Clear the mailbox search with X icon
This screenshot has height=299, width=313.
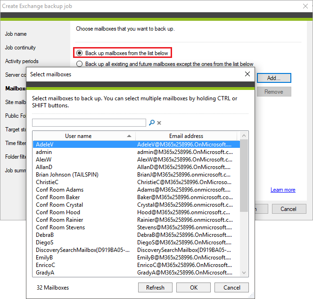(159, 123)
